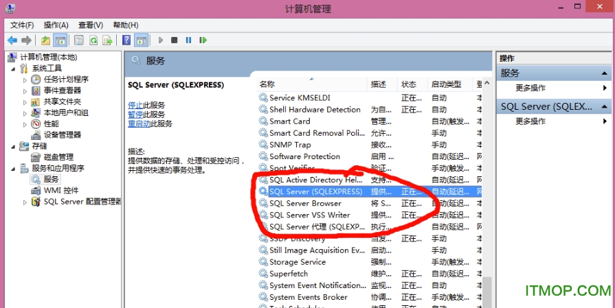The image size is (615, 308).
Task: Open the 帮助(H) menu
Action: 126,25
